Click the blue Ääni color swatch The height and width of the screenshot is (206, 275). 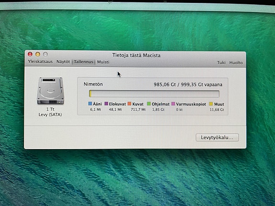(x=90, y=104)
